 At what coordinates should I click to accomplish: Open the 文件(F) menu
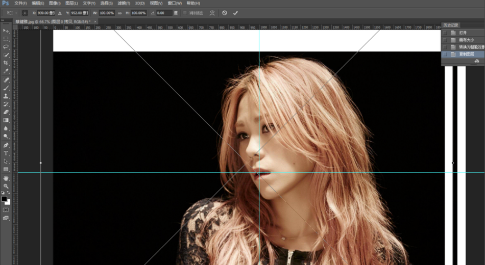(21, 3)
